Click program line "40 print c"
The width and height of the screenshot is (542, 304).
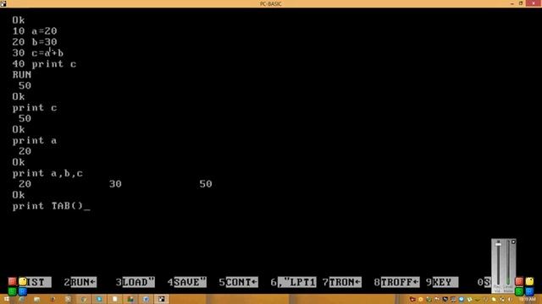pyautogui.click(x=44, y=64)
